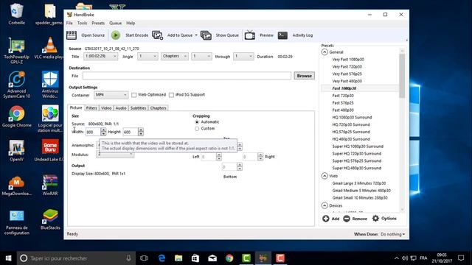The image size is (472, 265).
Task: Open File Explorer from the taskbar
Action: coord(178,258)
